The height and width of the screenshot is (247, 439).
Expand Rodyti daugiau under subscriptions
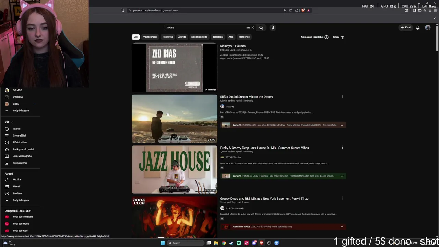(21, 110)
